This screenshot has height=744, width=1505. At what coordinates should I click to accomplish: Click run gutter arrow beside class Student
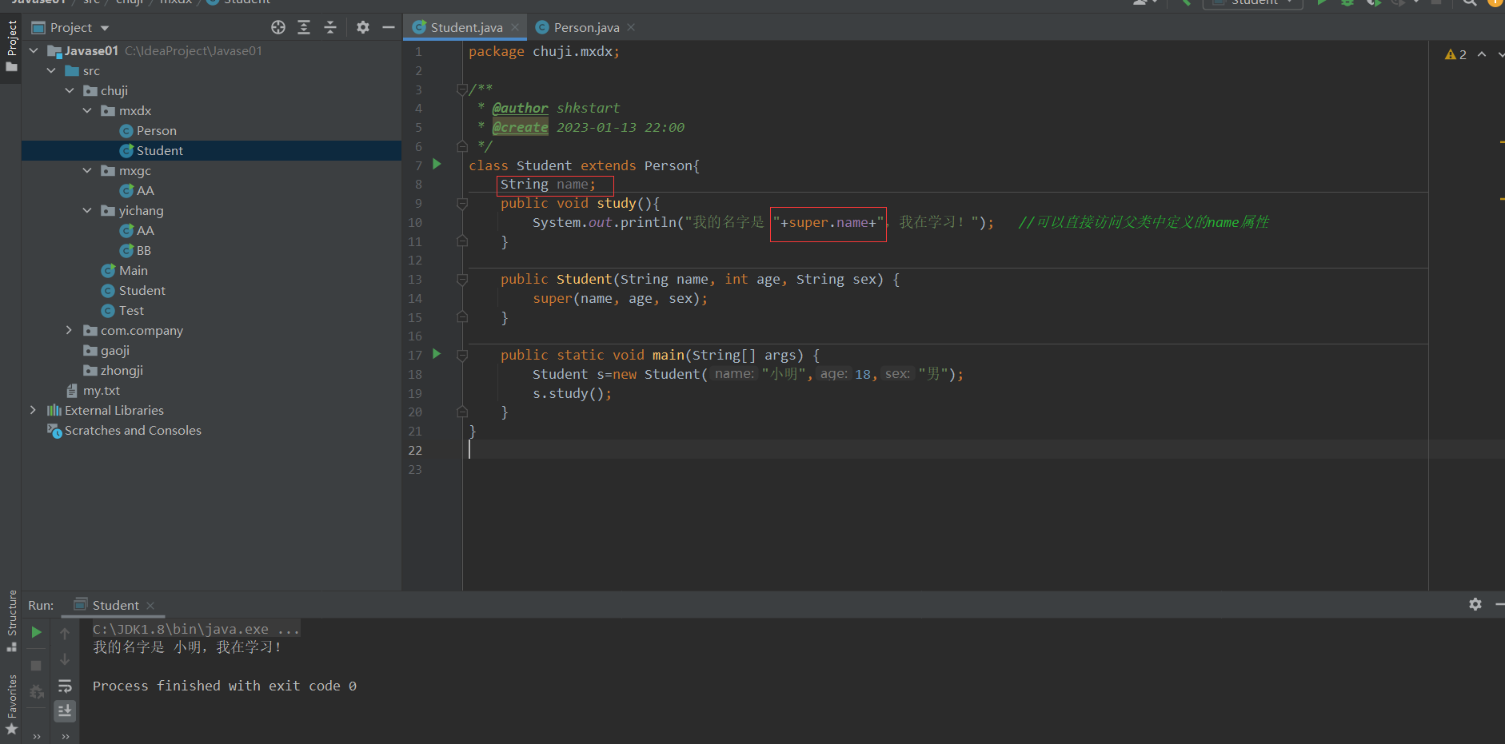pos(437,165)
